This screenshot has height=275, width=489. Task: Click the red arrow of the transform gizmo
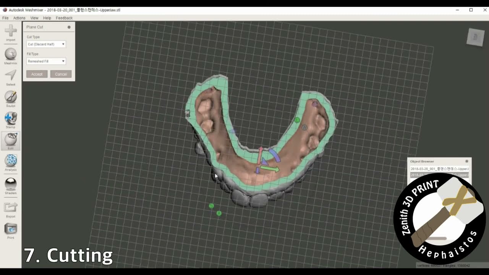click(x=261, y=155)
